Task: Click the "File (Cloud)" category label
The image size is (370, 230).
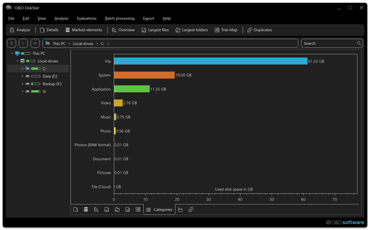Action: (101, 187)
